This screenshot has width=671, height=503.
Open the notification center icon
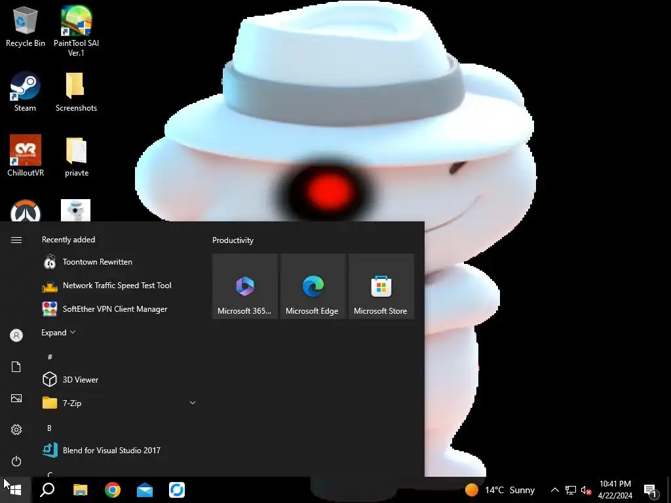coord(650,490)
